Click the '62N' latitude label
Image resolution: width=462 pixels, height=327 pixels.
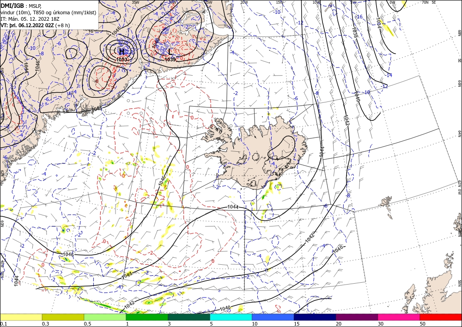click(x=459, y=184)
